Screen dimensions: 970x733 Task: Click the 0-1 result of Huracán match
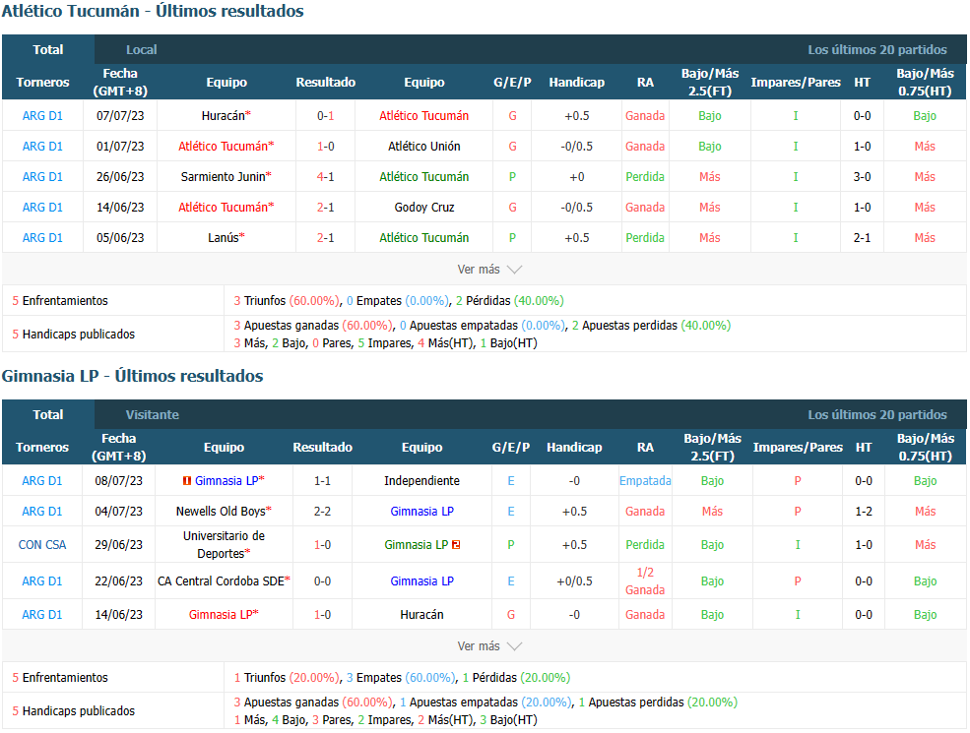pos(325,116)
